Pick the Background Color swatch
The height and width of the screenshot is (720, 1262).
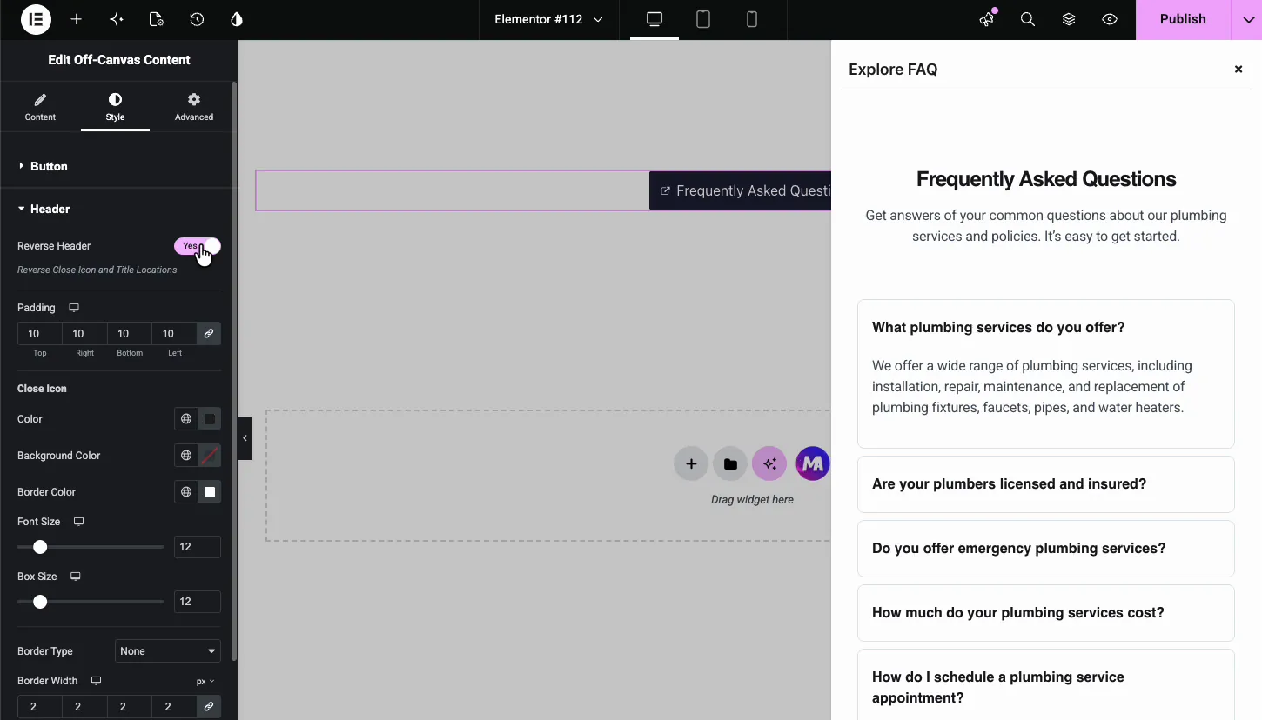(210, 456)
